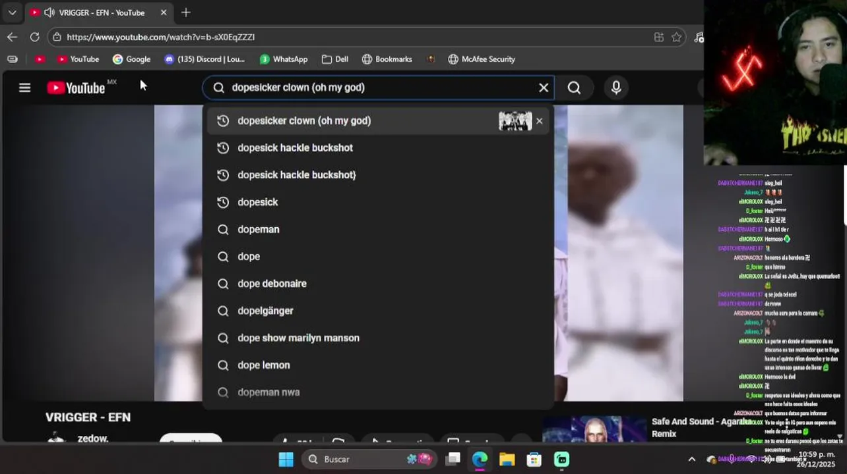
Task: Open the YouTube hamburger guide menu
Action: click(24, 88)
